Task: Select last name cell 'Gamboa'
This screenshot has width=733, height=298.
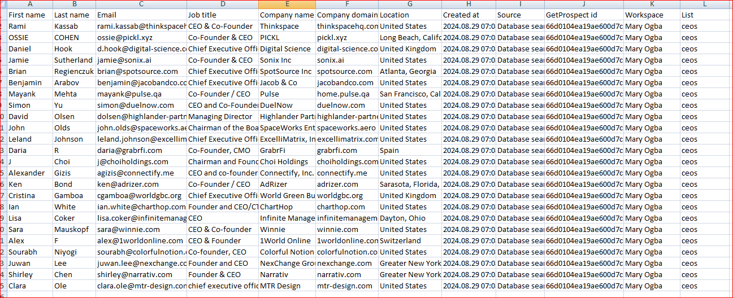Action: (x=74, y=195)
